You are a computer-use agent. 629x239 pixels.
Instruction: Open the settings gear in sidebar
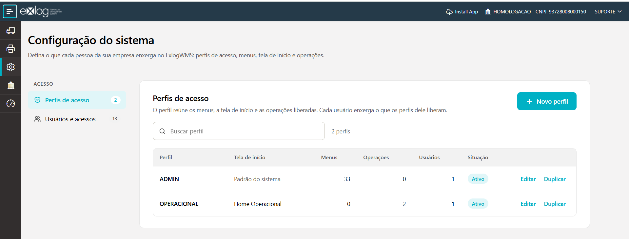(10, 67)
